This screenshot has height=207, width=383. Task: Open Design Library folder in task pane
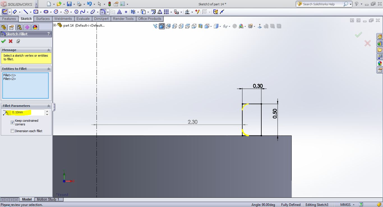pyautogui.click(x=380, y=43)
